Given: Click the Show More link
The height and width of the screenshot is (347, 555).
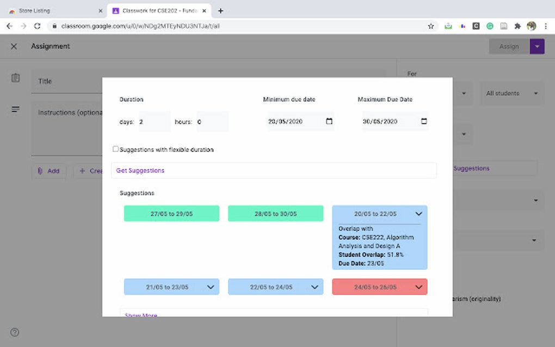Looking at the screenshot, I should (x=141, y=315).
